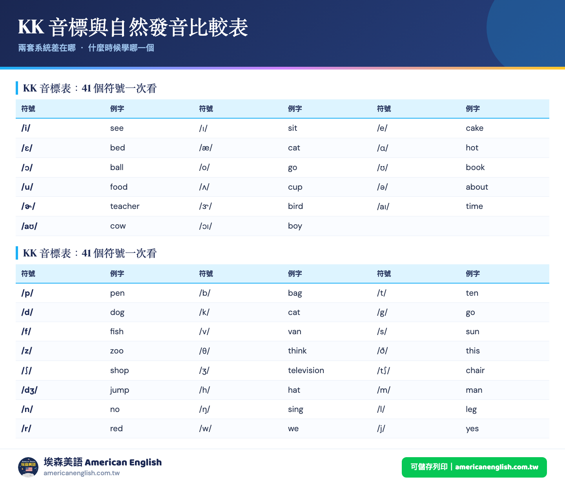Select the example word "yes"

[472, 429]
